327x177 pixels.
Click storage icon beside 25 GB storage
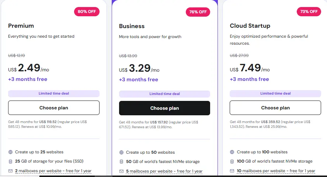pos(10,161)
